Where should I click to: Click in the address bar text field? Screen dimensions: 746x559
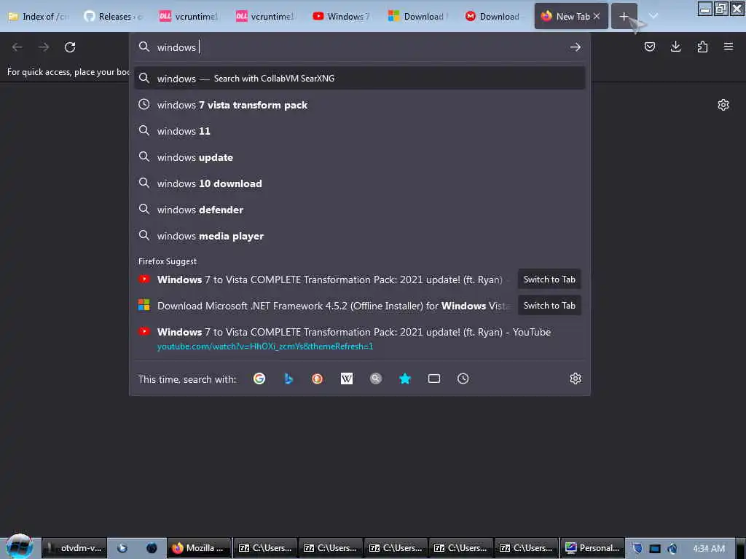pyautogui.click(x=361, y=47)
